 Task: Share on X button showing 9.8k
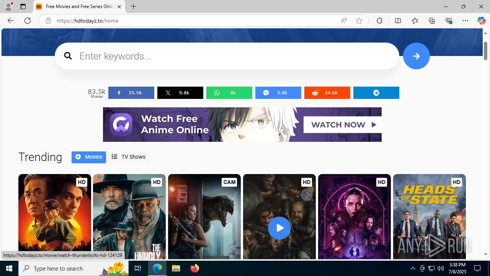180,93
